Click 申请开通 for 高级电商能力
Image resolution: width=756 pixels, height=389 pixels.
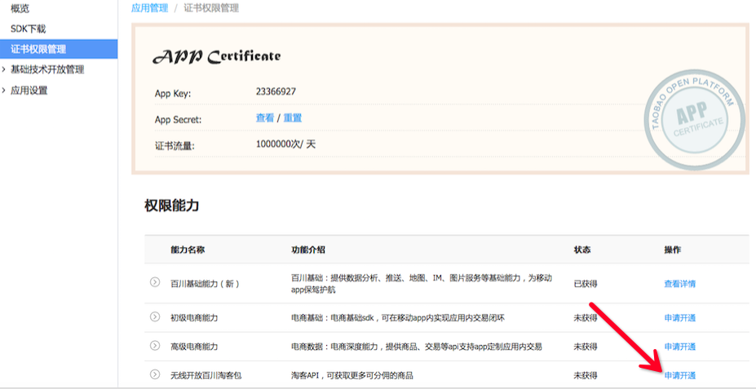pos(680,347)
